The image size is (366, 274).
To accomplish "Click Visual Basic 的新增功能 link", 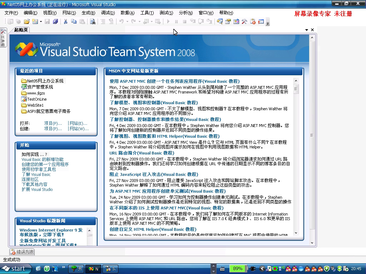I will (43, 159).
